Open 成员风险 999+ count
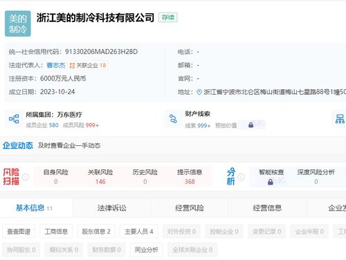346x260 pixels. click(x=81, y=125)
